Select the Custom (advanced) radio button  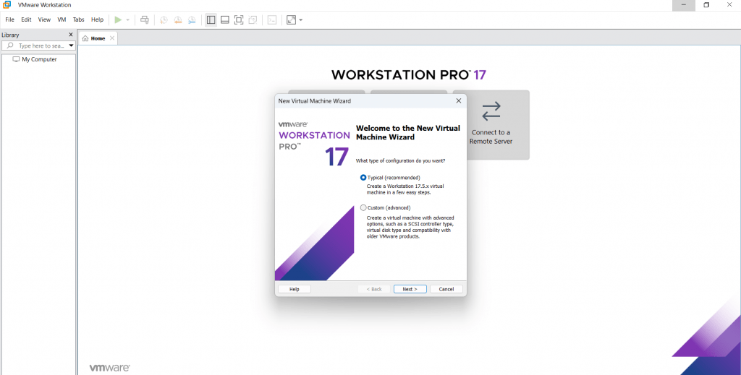click(363, 207)
